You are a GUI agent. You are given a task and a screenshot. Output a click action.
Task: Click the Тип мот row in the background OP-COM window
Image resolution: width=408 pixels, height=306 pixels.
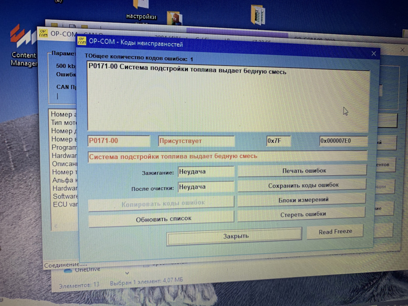(64, 122)
